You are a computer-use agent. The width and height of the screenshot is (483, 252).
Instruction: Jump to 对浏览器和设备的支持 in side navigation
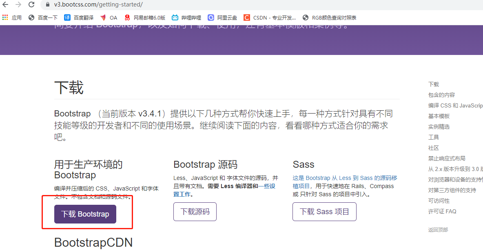(456, 180)
